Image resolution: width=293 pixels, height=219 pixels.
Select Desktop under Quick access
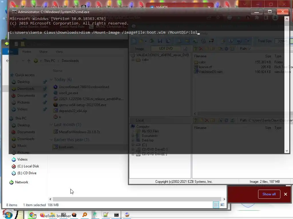pyautogui.click(x=23, y=82)
